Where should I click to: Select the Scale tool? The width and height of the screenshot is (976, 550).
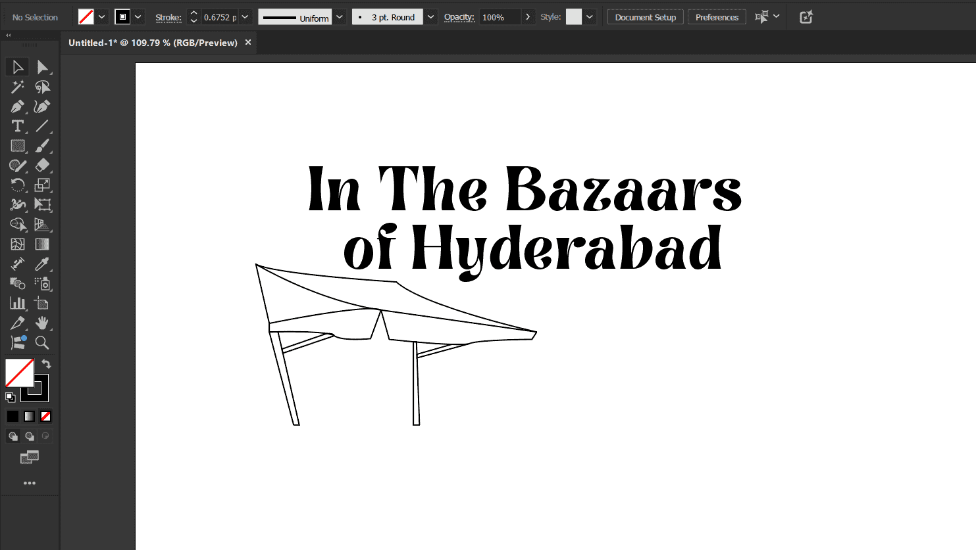click(x=42, y=185)
